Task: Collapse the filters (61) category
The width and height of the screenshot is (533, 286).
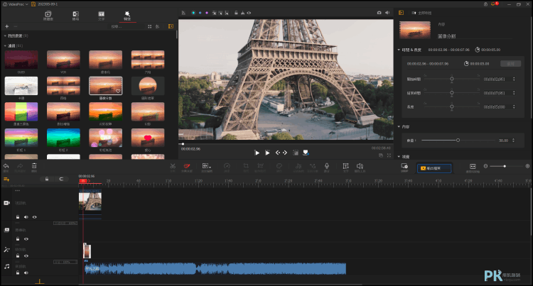Action: 5,45
